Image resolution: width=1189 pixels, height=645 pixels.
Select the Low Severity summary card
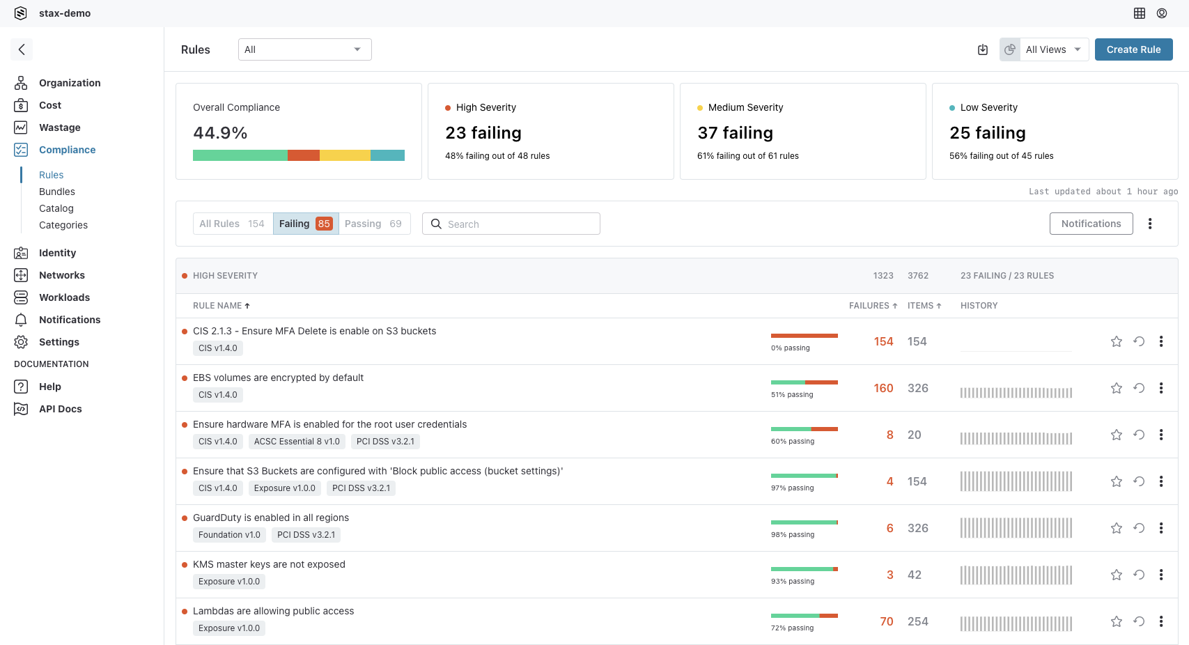click(1055, 131)
